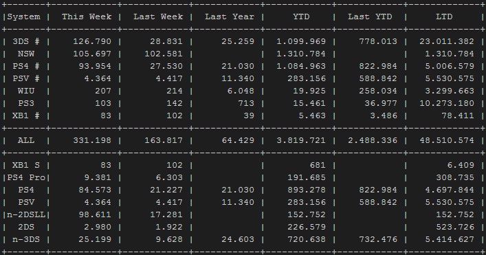Select the XB1 # row label
Viewport: 486px width, 255px height.
pos(26,116)
